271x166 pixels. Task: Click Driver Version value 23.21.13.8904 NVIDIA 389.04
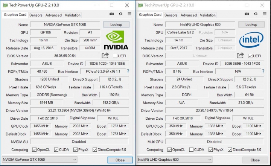click(x=79, y=110)
